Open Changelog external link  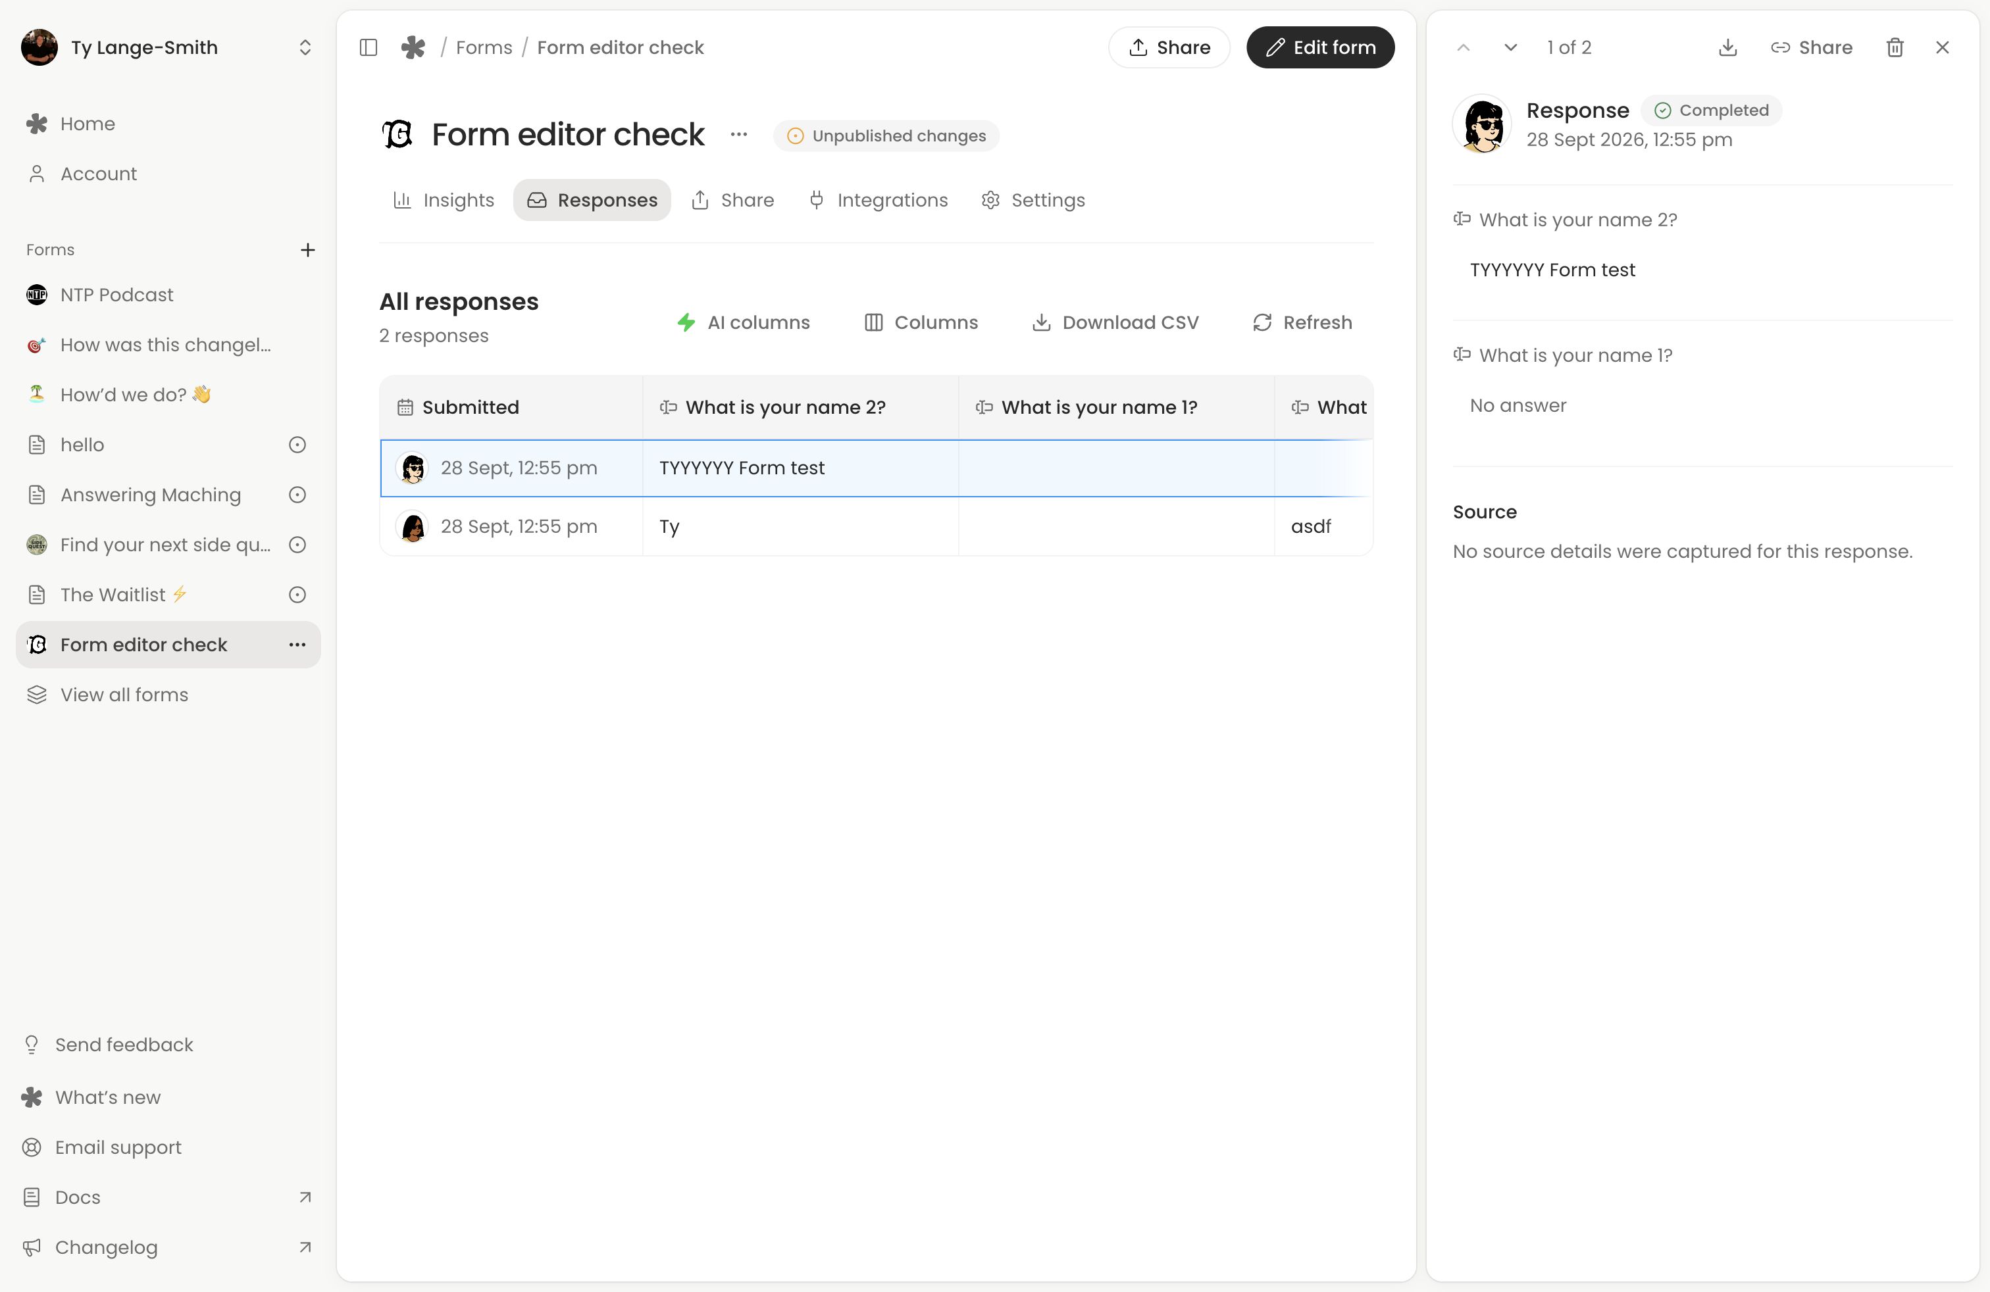[168, 1247]
